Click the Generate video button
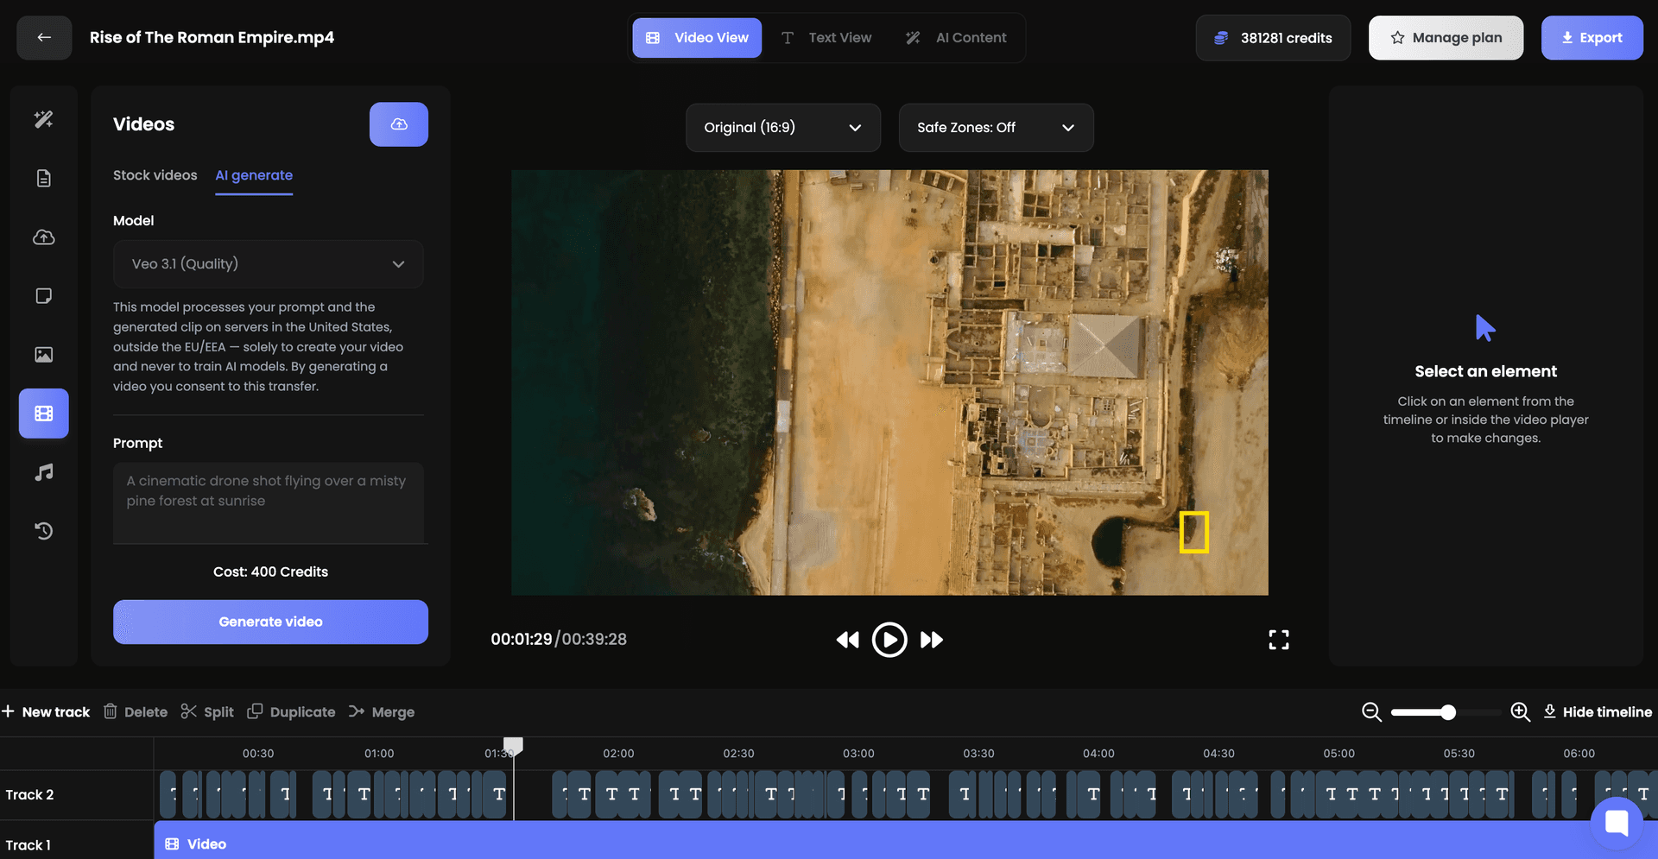This screenshot has height=859, width=1658. (270, 622)
